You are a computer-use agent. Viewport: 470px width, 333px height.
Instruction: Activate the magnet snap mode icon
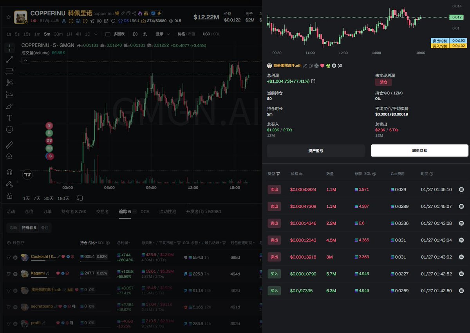[x=10, y=172]
